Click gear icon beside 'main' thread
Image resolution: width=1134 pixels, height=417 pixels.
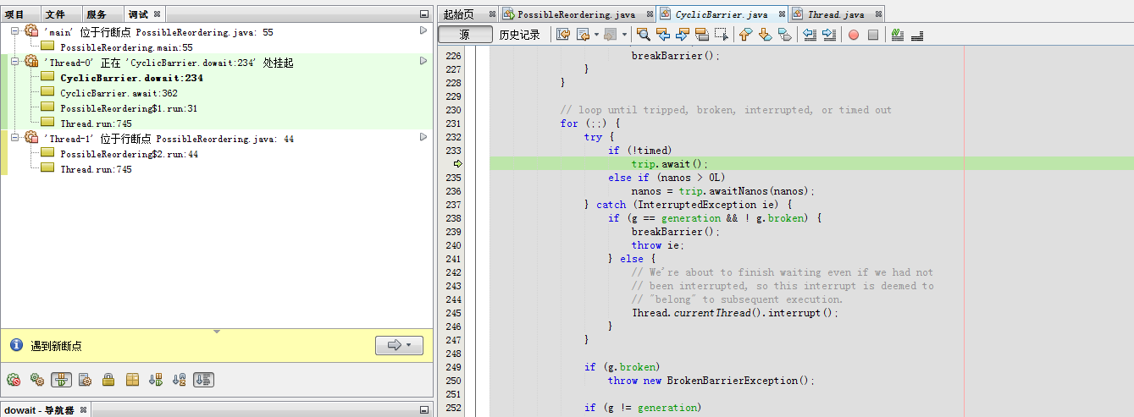(x=31, y=31)
